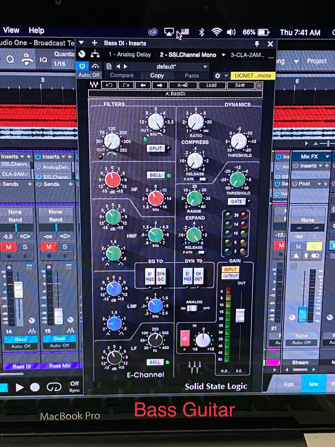Open the None input selector on Bass DI channel
The width and height of the screenshot is (335, 447).
15,212
